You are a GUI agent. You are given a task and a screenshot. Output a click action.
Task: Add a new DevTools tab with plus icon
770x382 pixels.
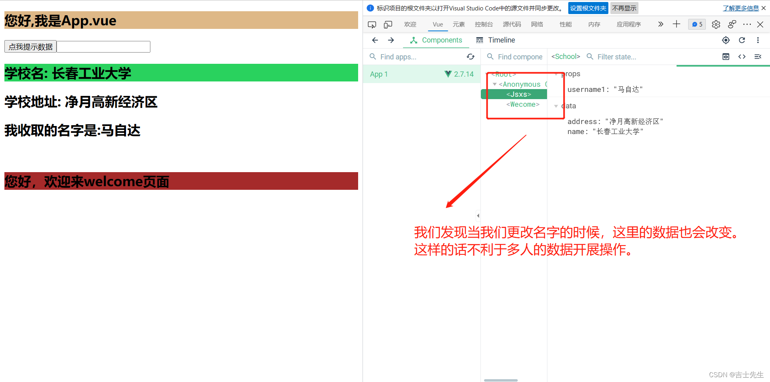coord(677,24)
